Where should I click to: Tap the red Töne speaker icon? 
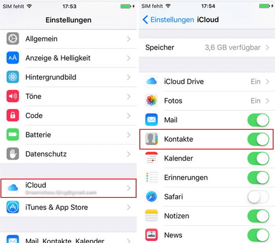(12, 96)
